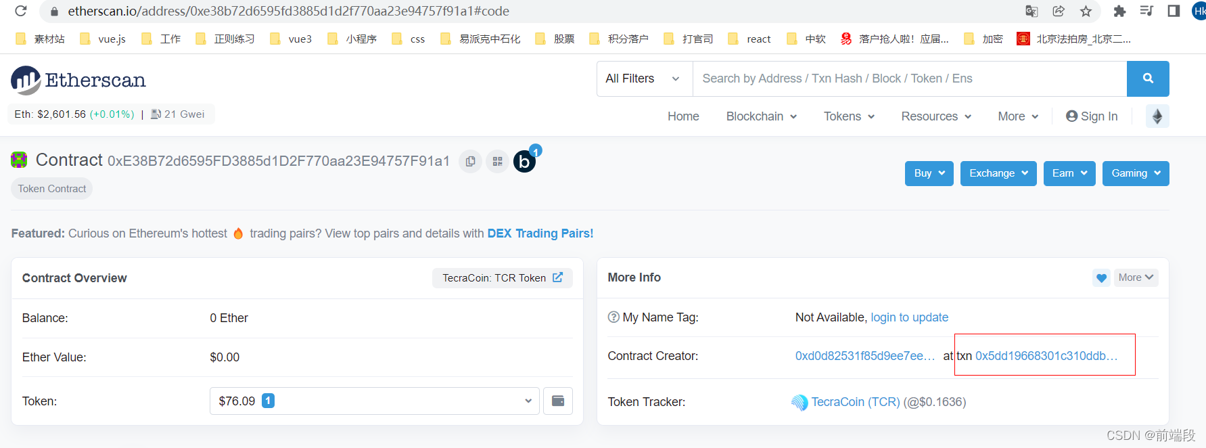
Task: Click the share page icon in address bar
Action: click(x=1059, y=11)
